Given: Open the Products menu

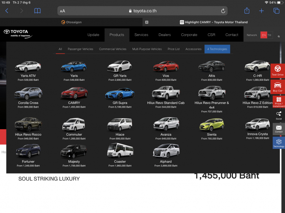Looking at the screenshot, I should (x=117, y=34).
